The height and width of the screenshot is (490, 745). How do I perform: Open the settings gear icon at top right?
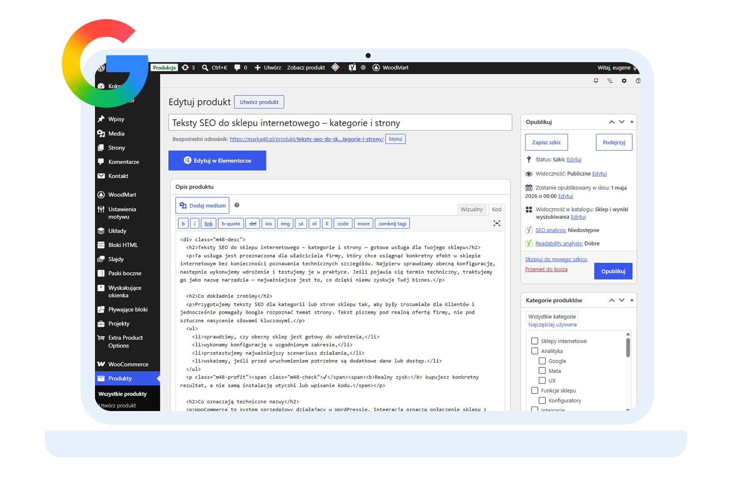[624, 81]
